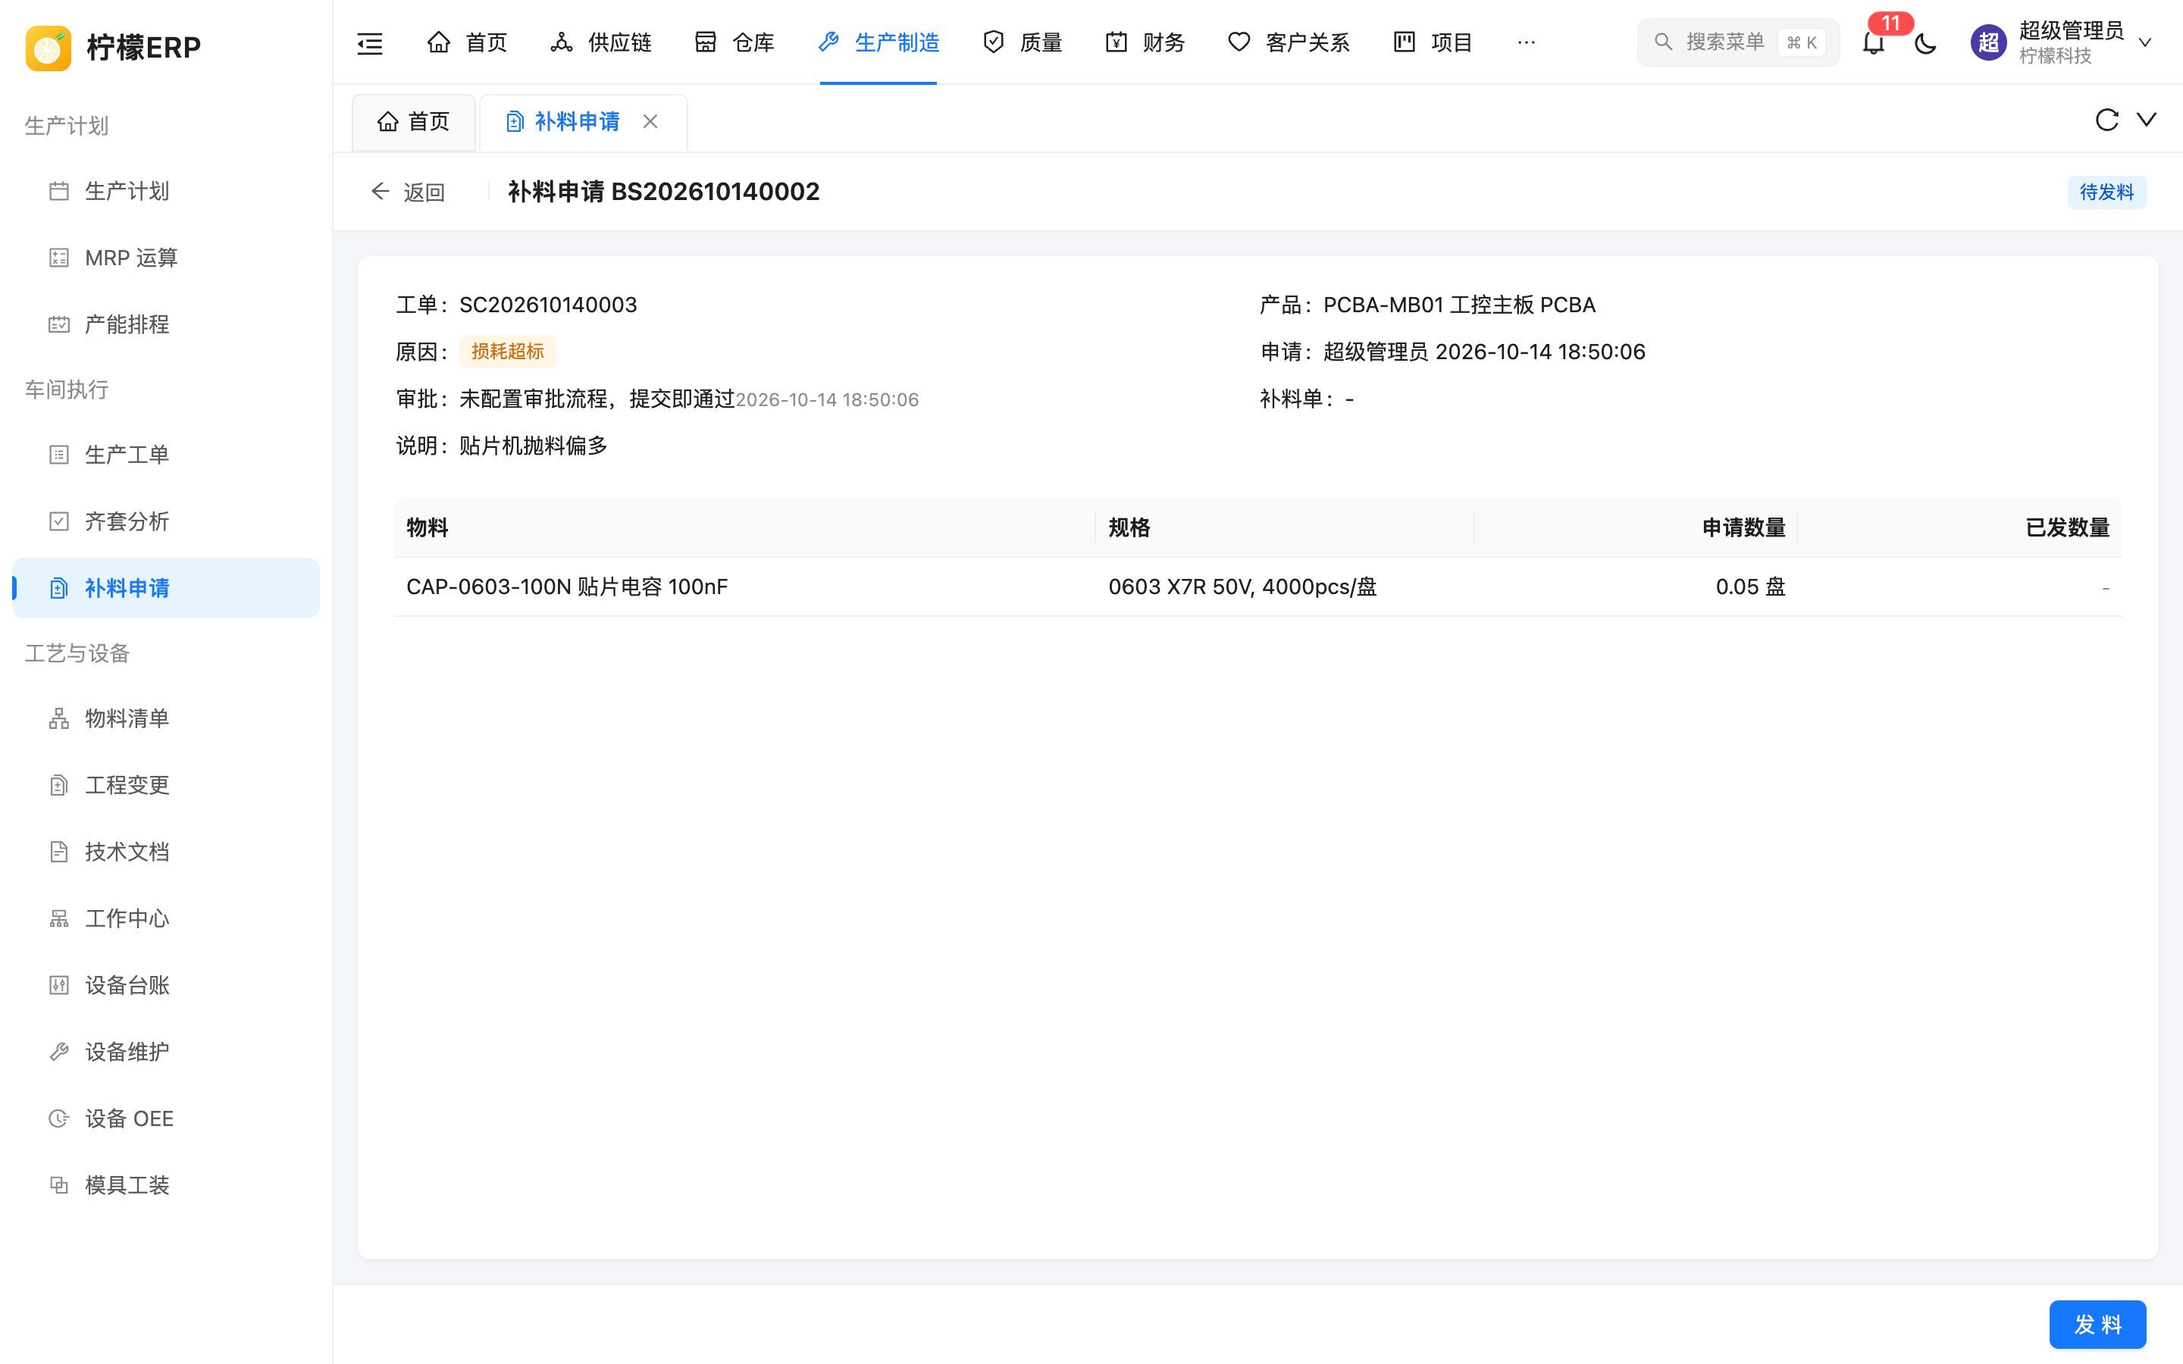Expand tab options chevron beside refresh
Image resolution: width=2183 pixels, height=1364 pixels.
(2147, 120)
